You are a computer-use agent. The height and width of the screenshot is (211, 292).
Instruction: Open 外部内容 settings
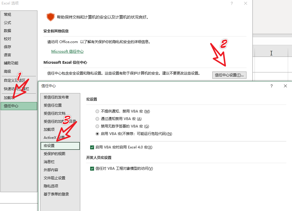(x=60, y=170)
